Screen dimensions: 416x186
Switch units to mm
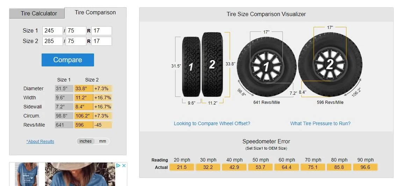pos(103,141)
